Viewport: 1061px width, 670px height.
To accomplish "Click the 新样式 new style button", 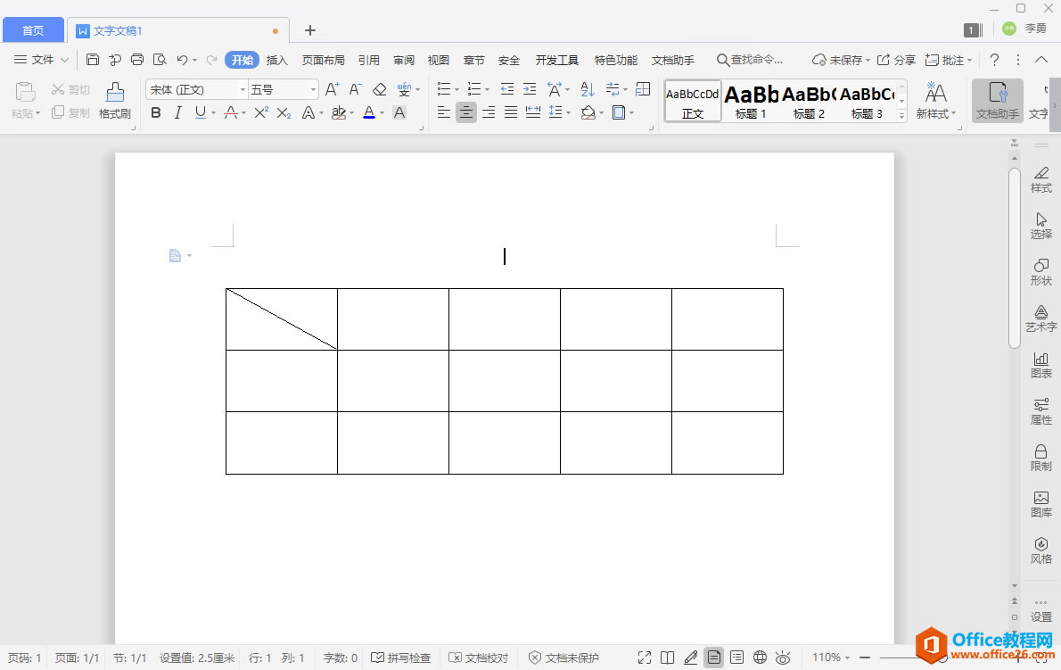I will [936, 101].
